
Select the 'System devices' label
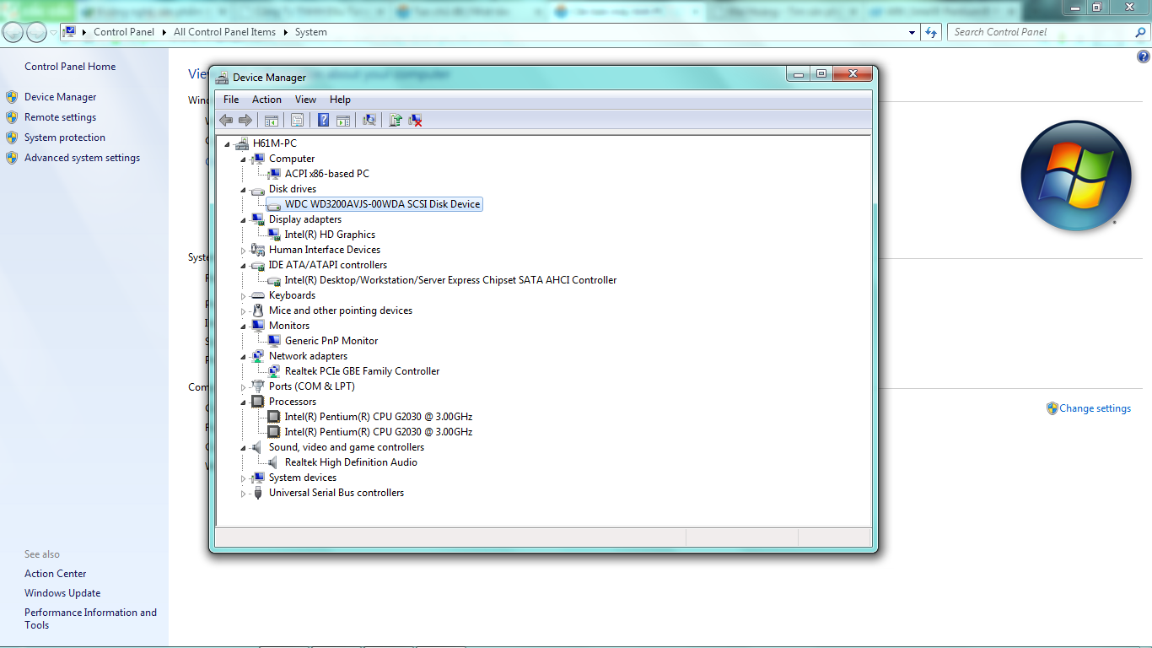(x=303, y=478)
